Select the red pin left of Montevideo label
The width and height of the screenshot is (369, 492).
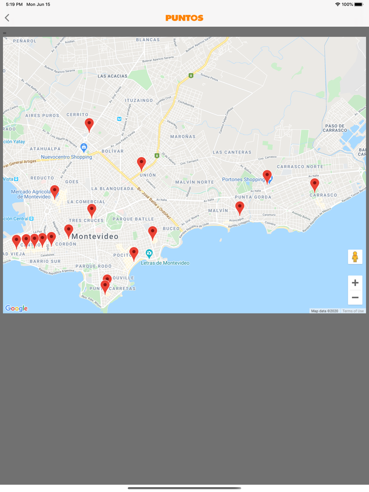[69, 232]
